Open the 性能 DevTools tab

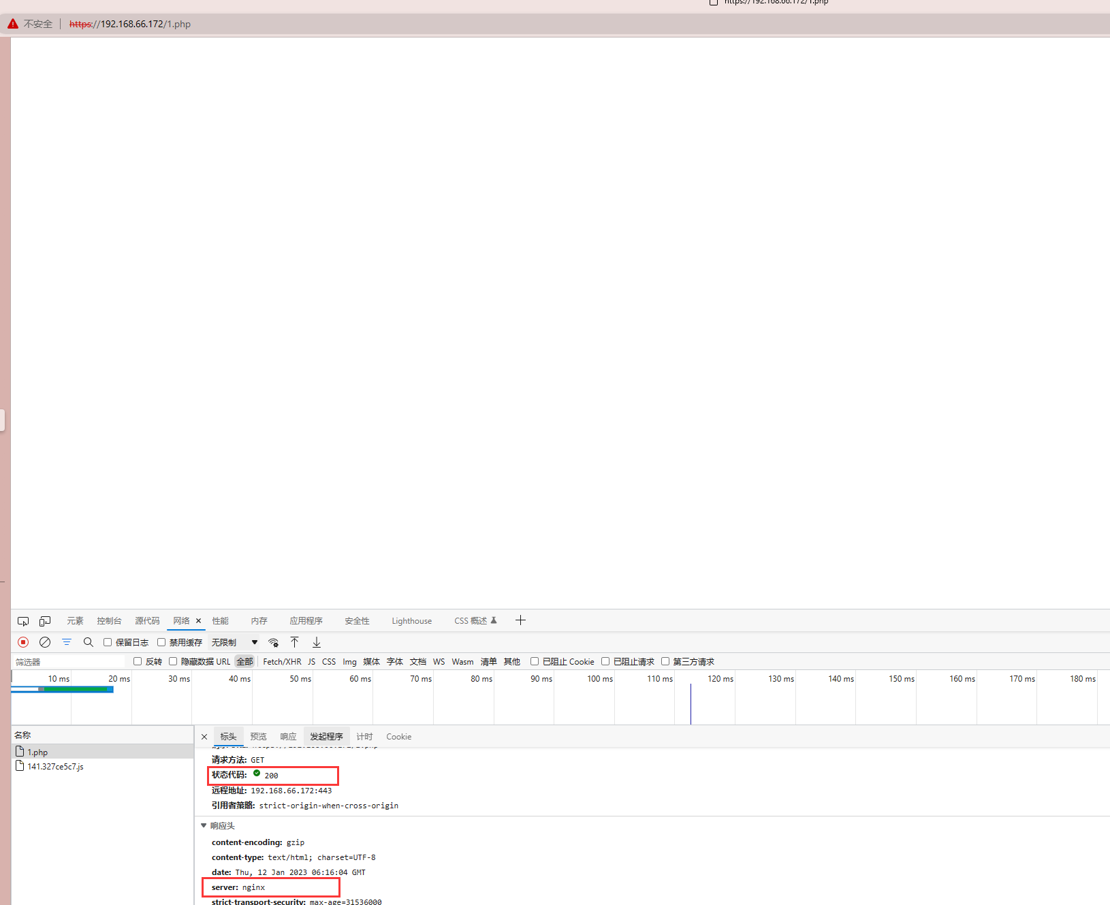pyautogui.click(x=220, y=621)
